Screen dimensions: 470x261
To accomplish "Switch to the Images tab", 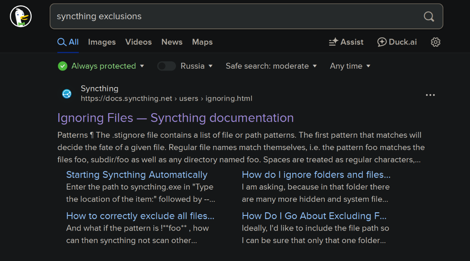I will [x=102, y=42].
